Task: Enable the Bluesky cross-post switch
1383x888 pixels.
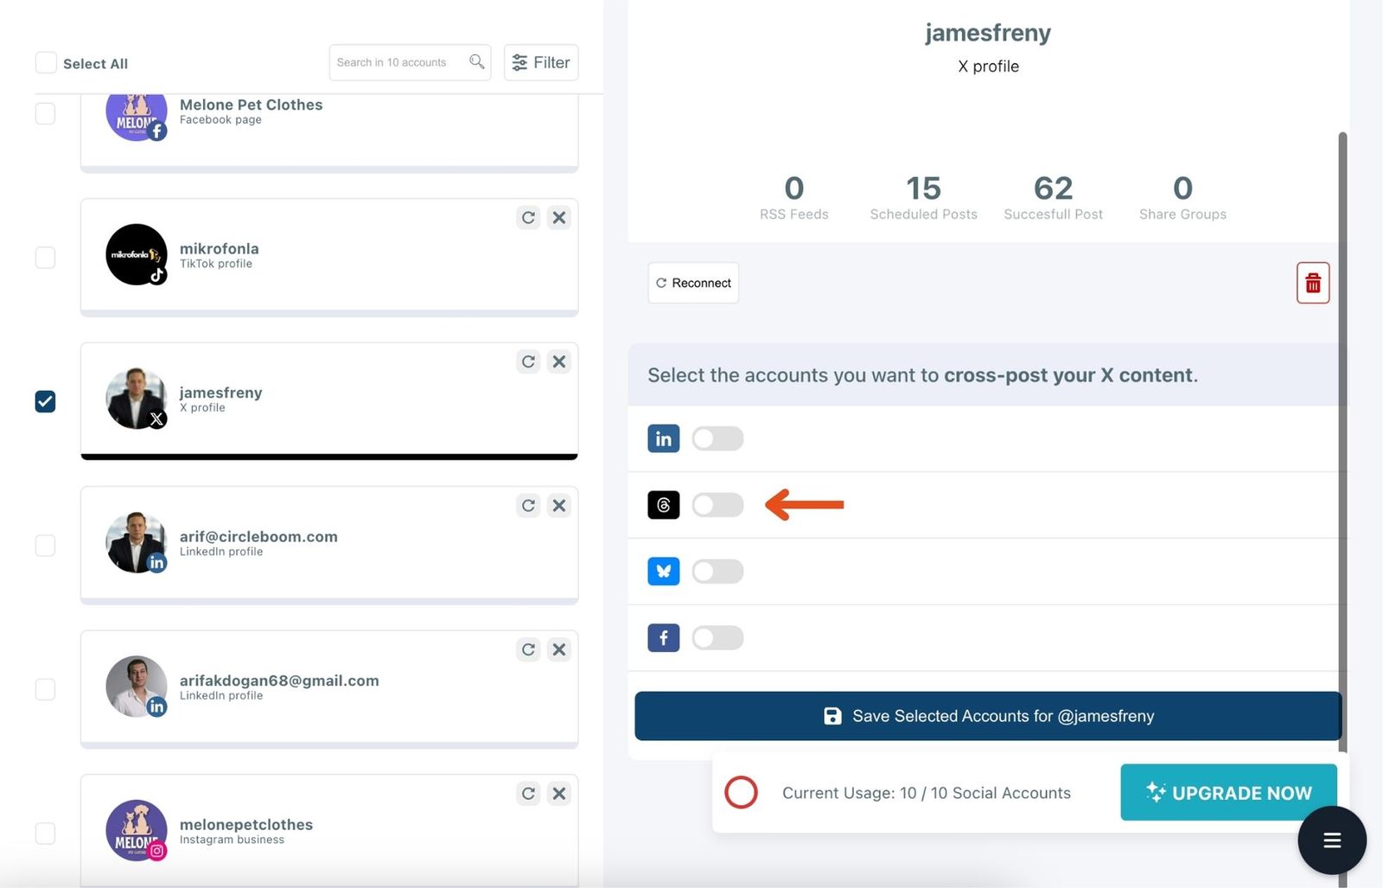Action: click(717, 572)
